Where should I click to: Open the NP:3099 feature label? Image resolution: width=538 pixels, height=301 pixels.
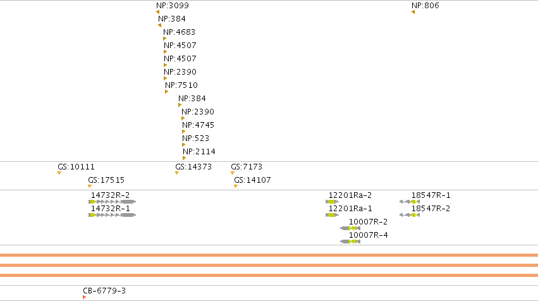pyautogui.click(x=173, y=6)
